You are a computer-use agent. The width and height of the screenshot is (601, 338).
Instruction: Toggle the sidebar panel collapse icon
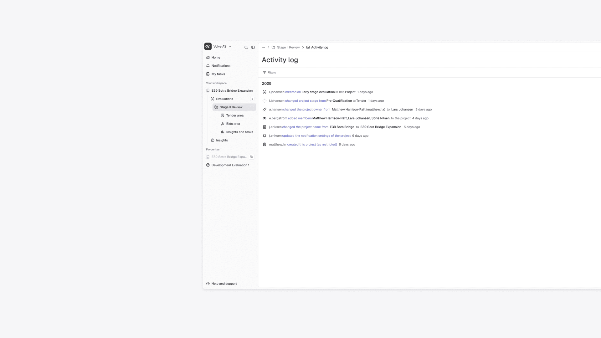tap(253, 47)
